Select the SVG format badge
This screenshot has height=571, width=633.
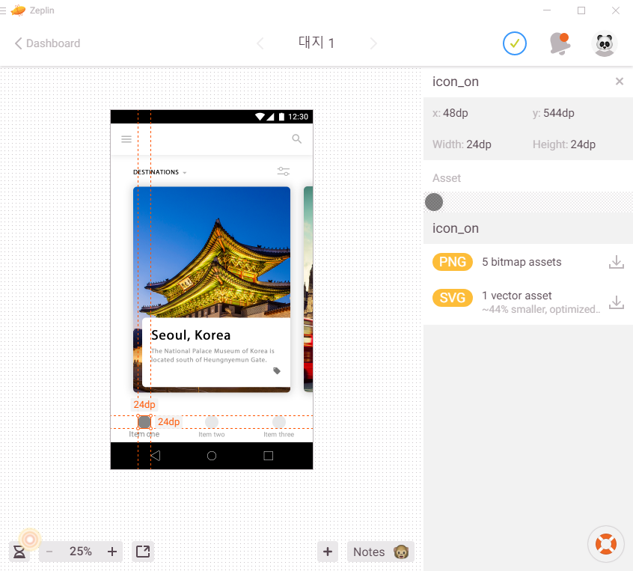click(x=452, y=298)
